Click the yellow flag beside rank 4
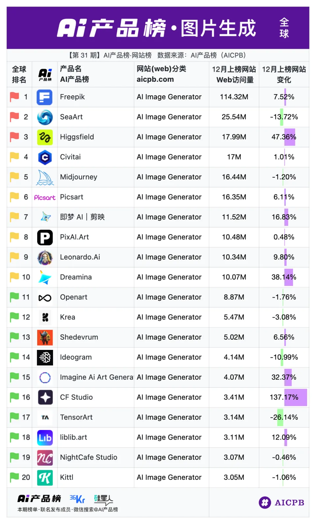316x524 pixels. tap(14, 157)
